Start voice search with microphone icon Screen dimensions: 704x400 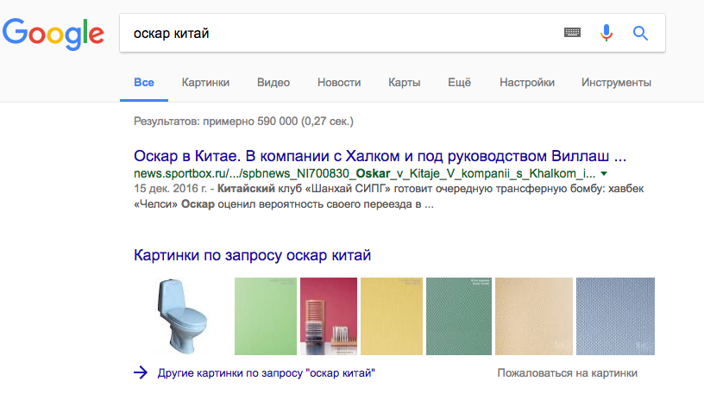pyautogui.click(x=607, y=33)
